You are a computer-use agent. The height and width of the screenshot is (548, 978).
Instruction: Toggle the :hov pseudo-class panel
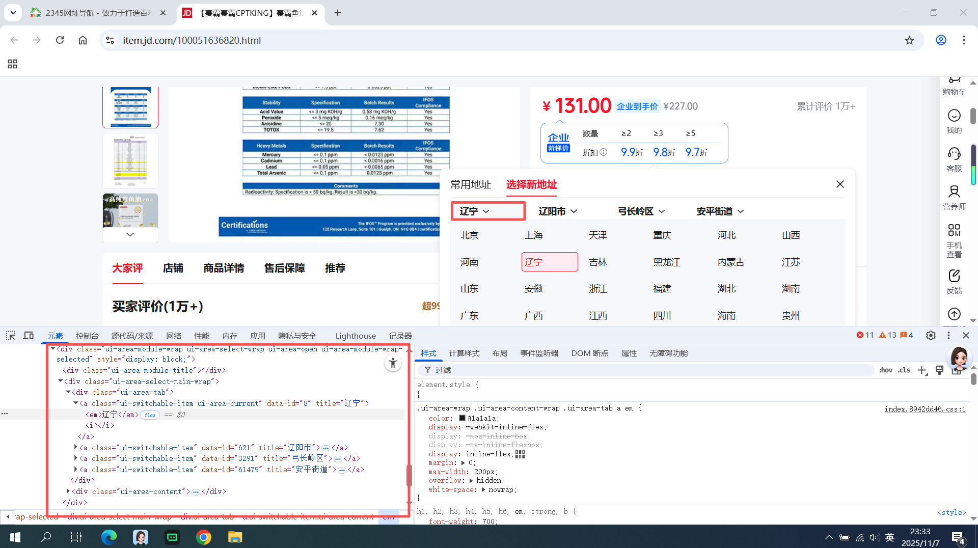coord(886,370)
